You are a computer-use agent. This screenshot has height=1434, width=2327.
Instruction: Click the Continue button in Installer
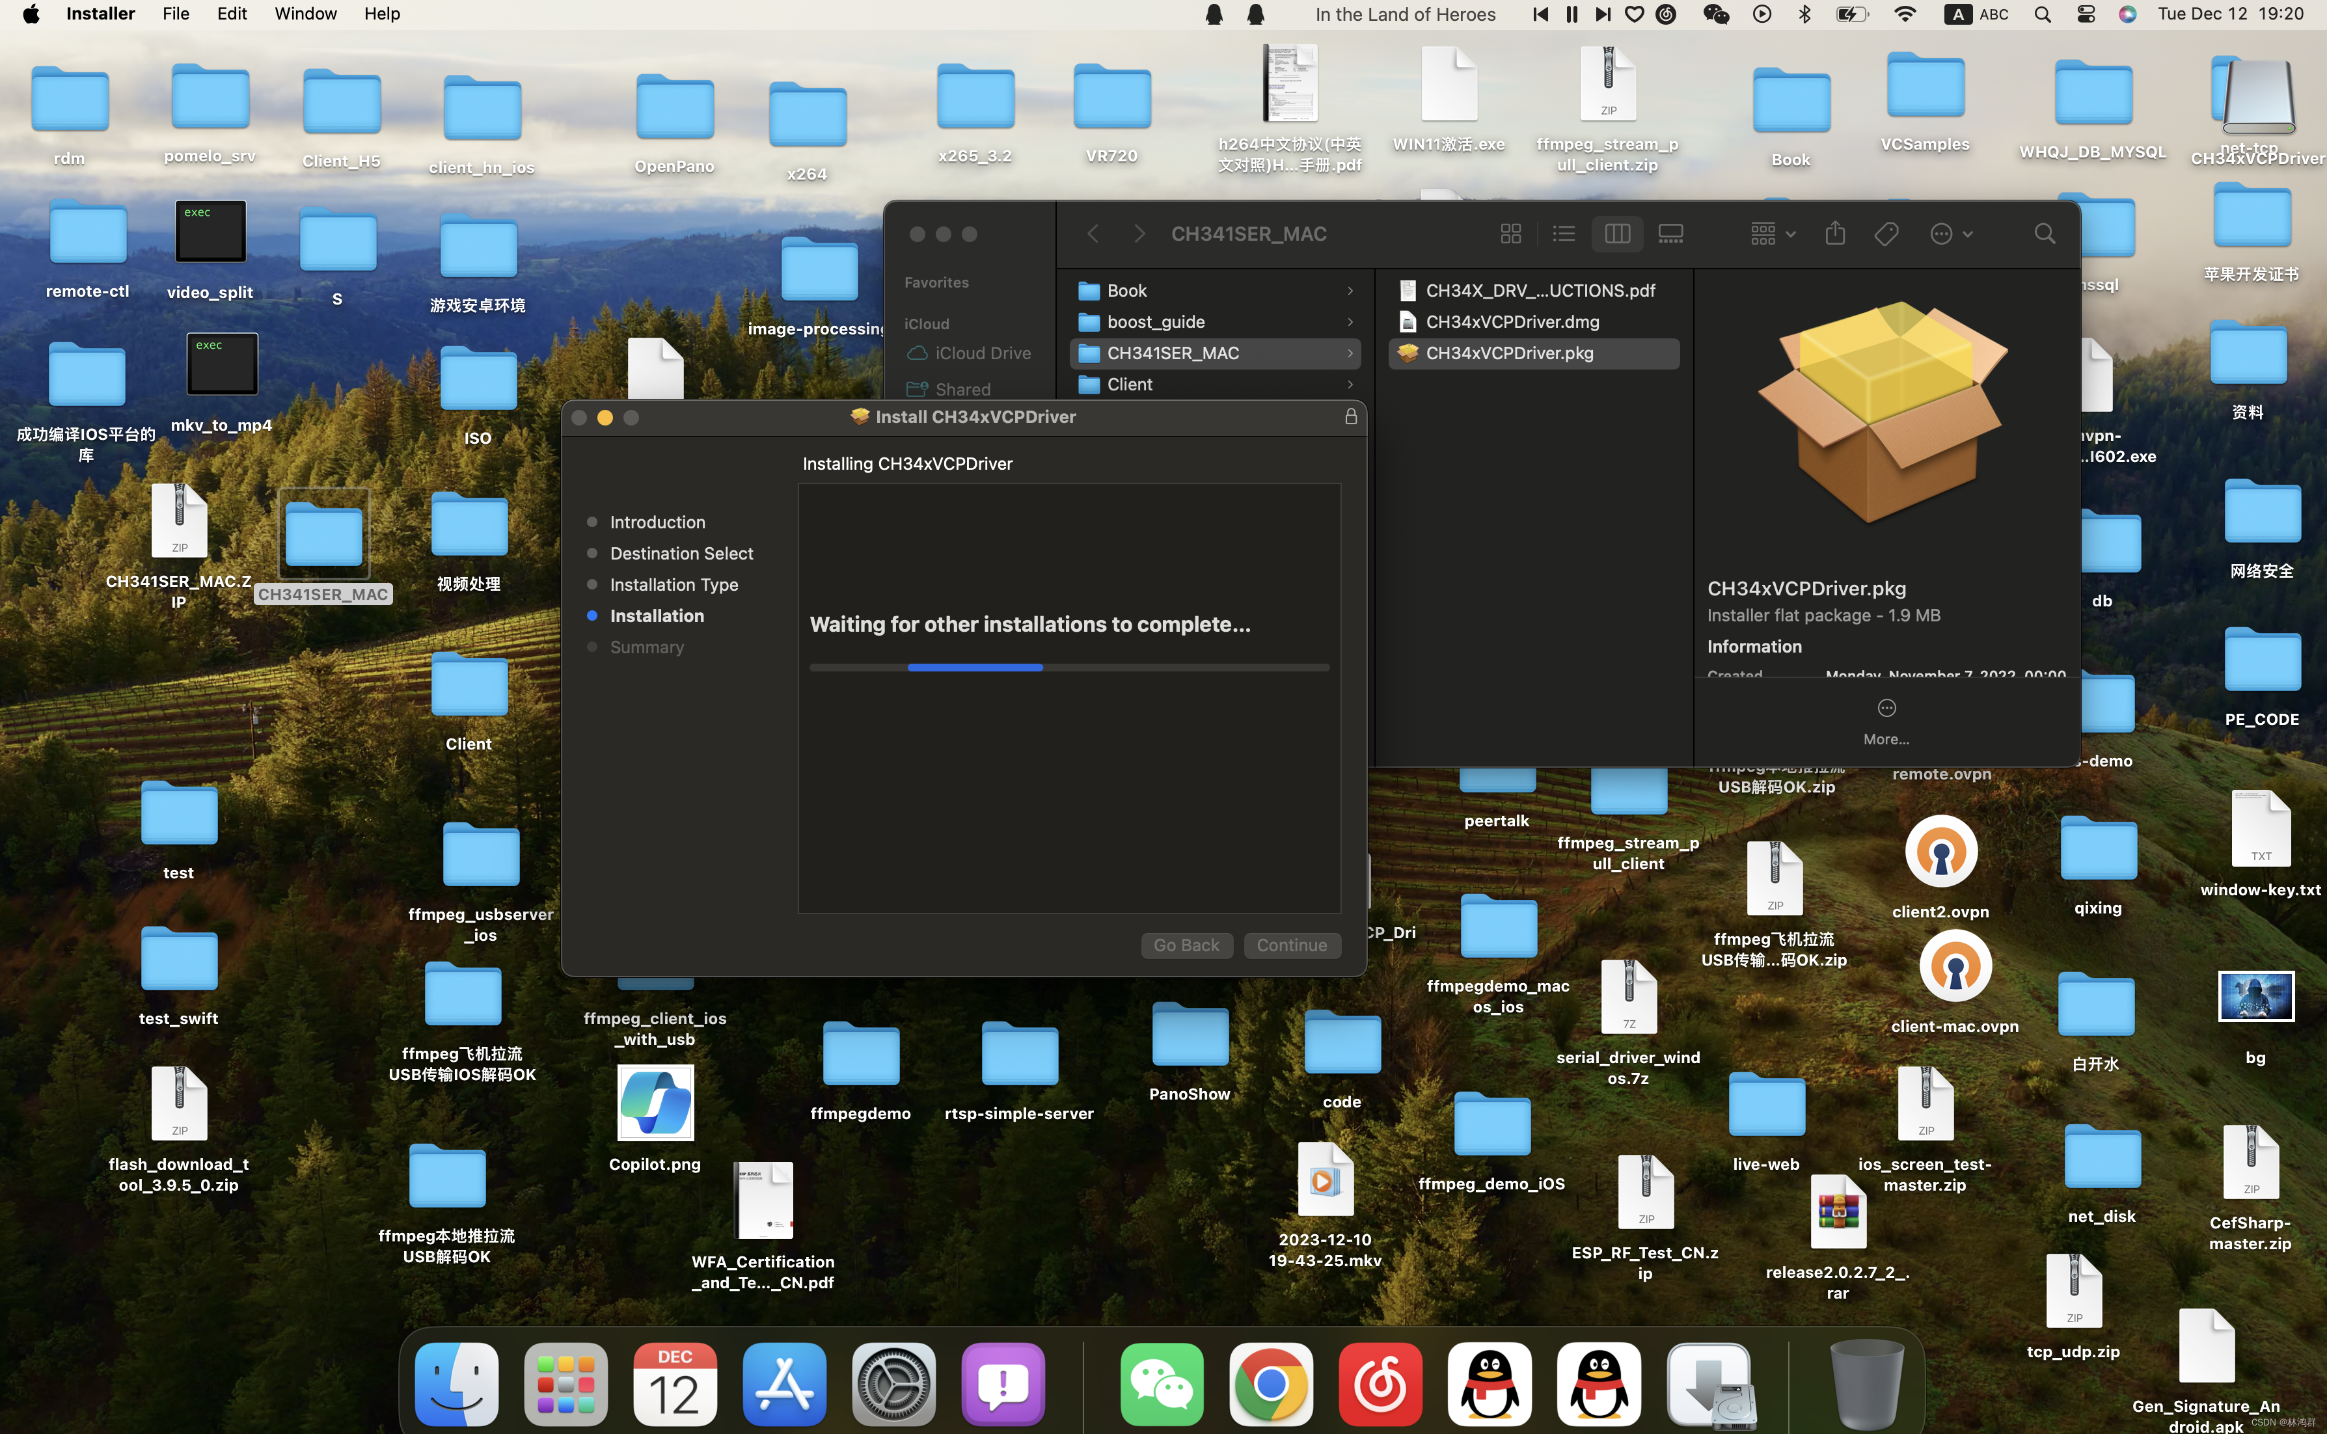click(x=1292, y=945)
